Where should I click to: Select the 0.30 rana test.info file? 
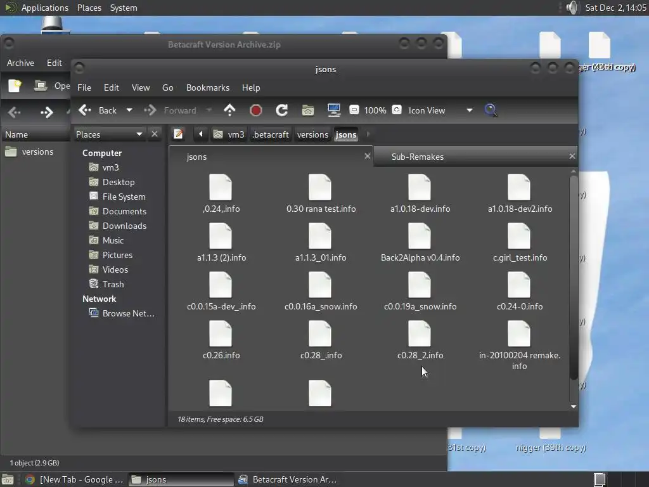coord(321,194)
